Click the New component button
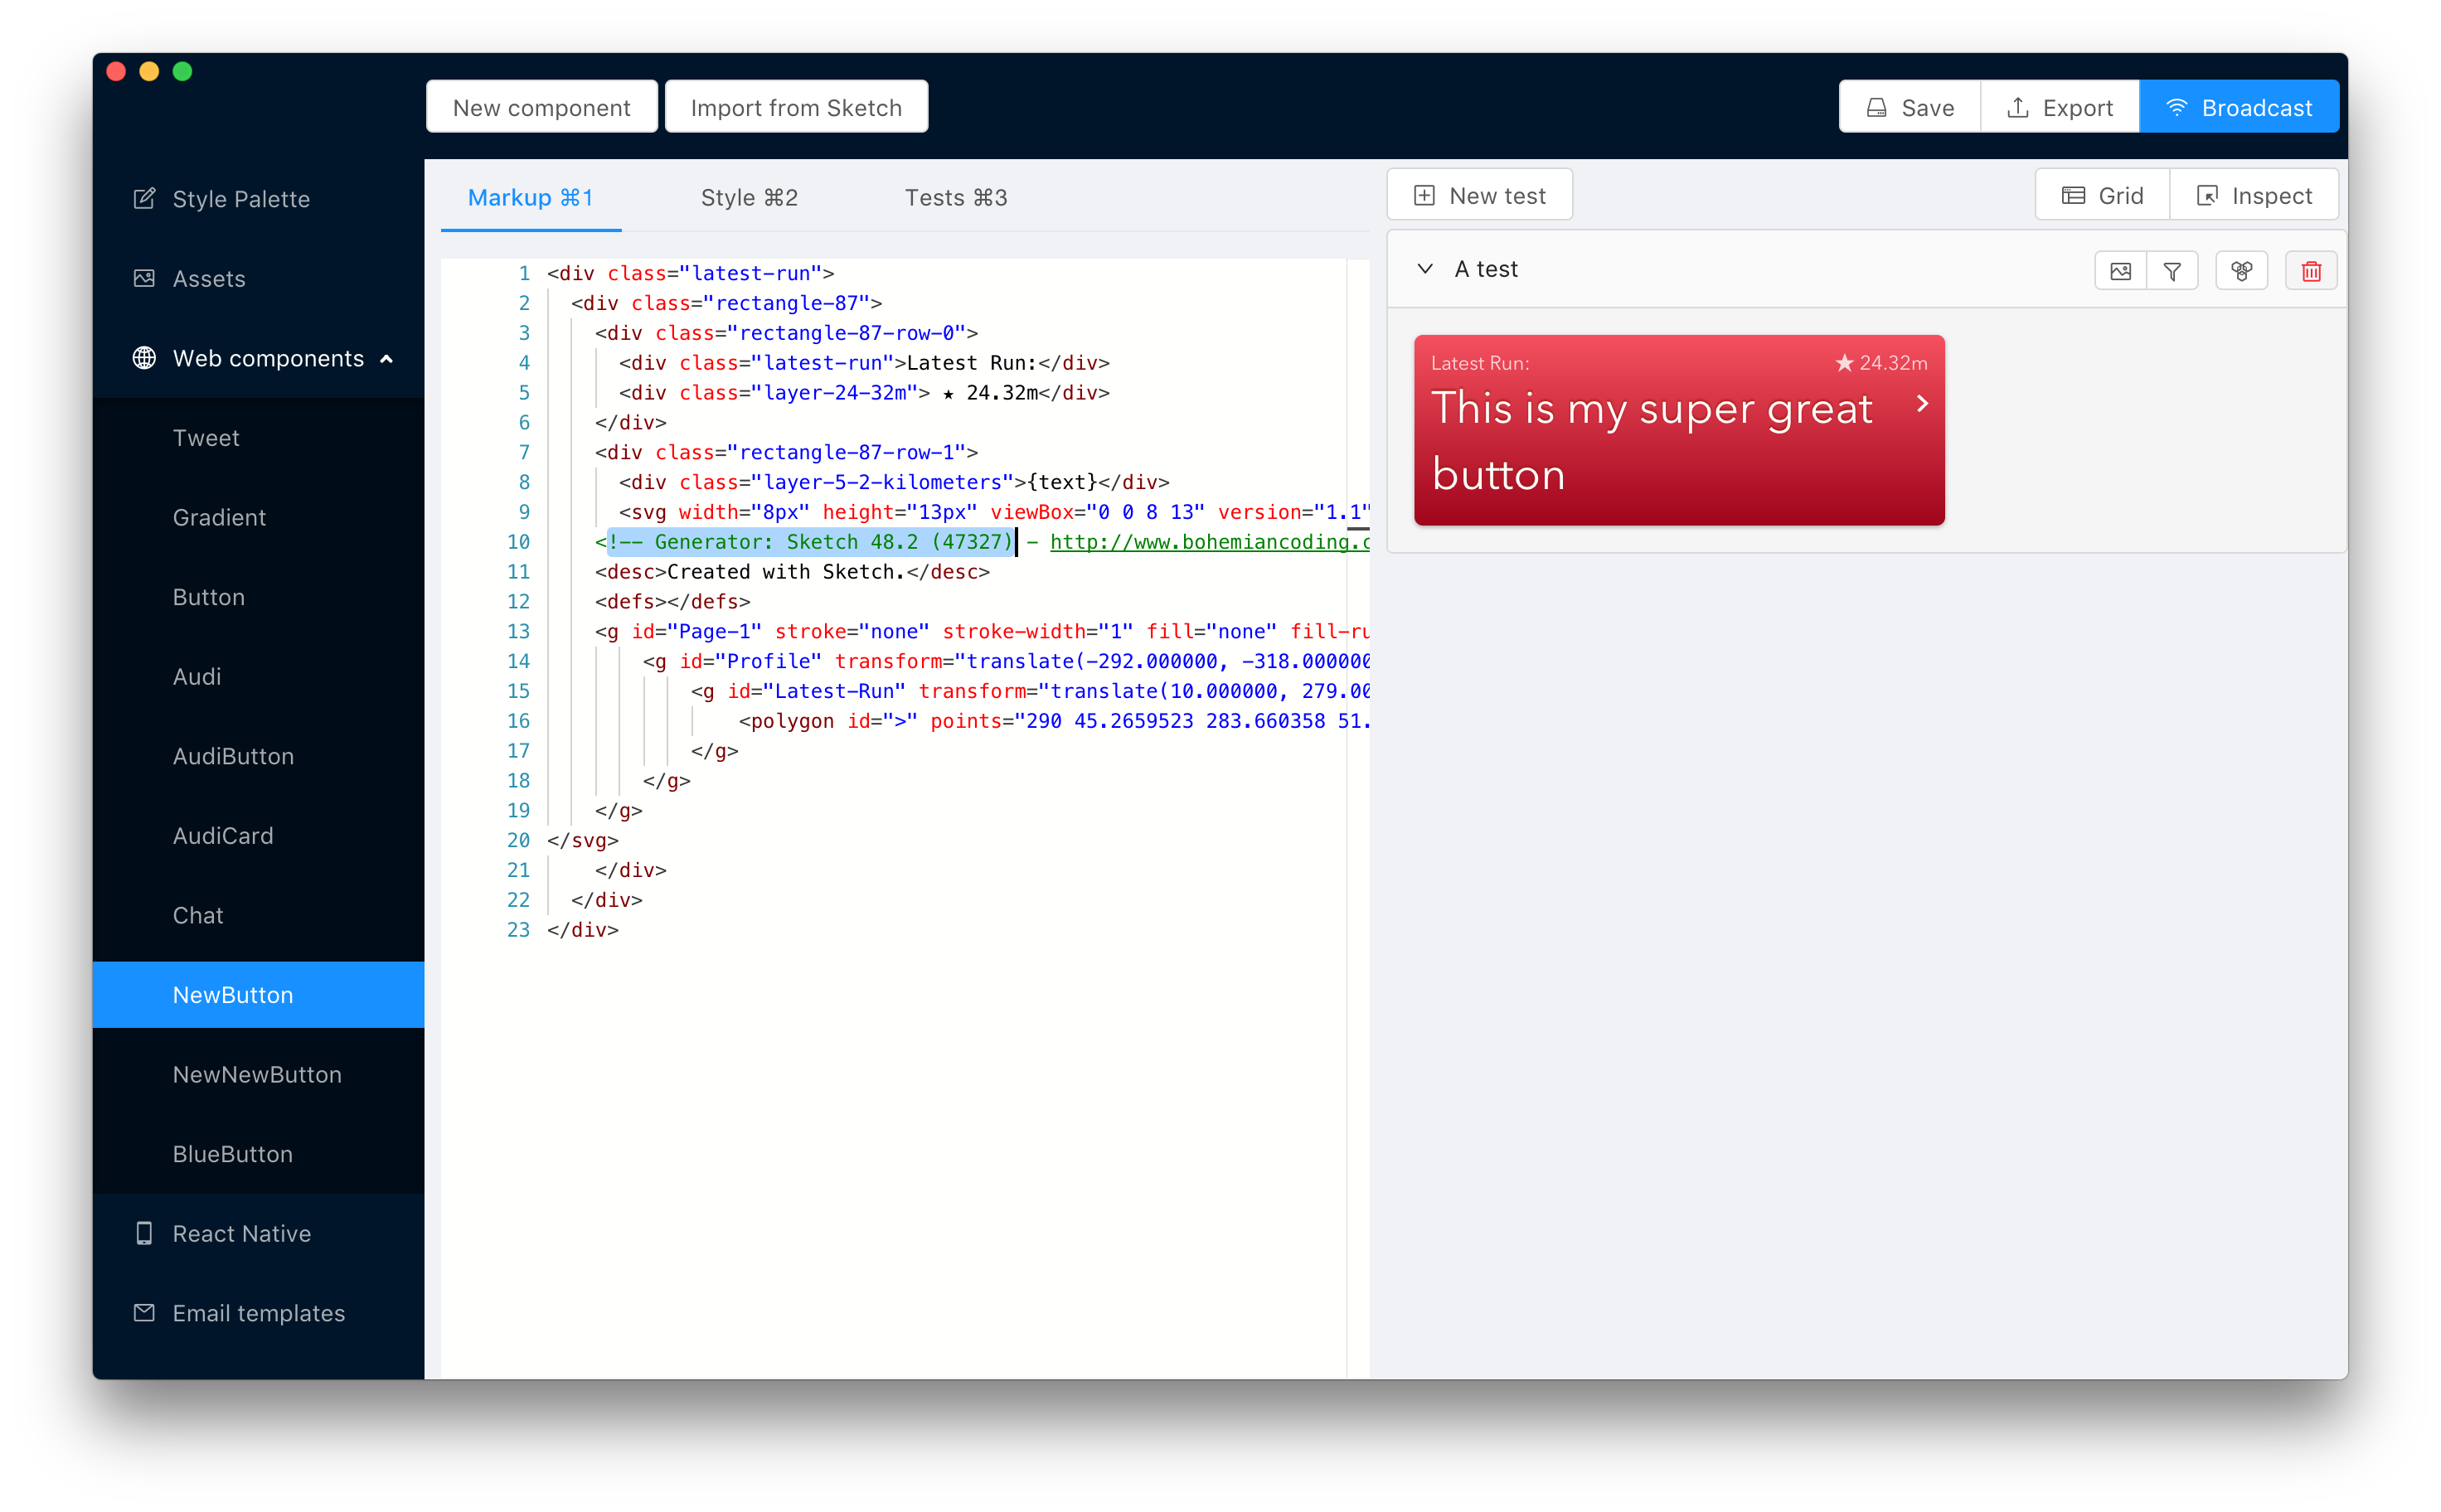 point(541,107)
